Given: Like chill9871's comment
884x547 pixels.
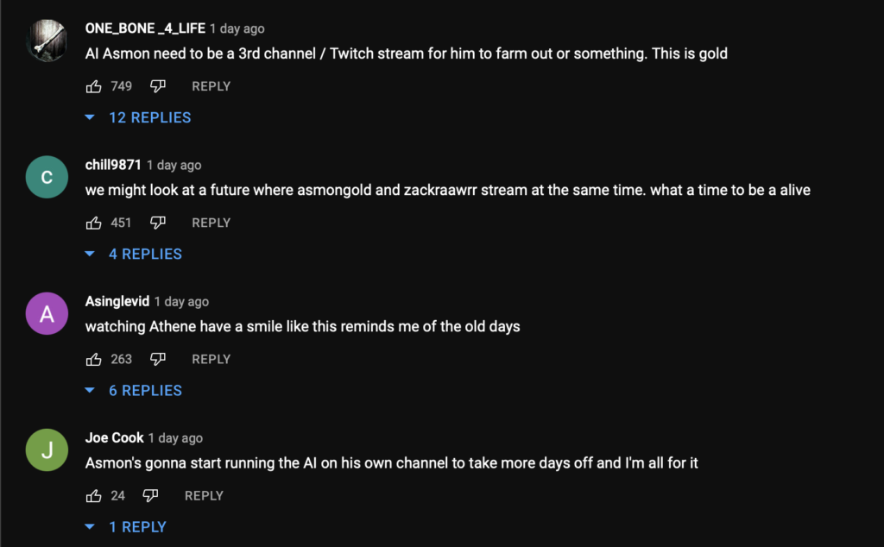Looking at the screenshot, I should click(93, 222).
